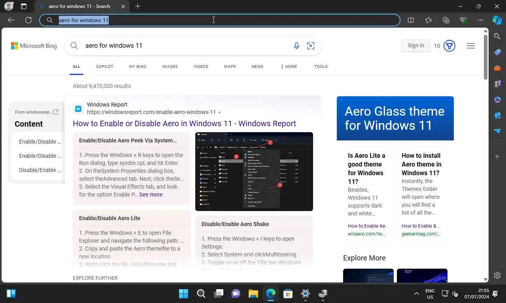Open the external link icon in Content panel
Screen dimensions: 506x303
56,112
